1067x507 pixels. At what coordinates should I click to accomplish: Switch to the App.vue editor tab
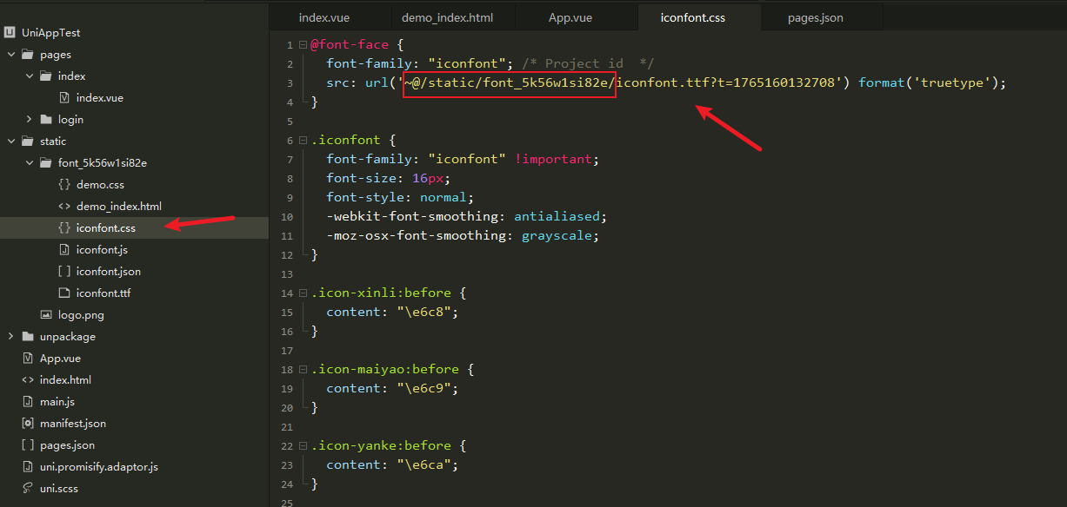pyautogui.click(x=570, y=17)
